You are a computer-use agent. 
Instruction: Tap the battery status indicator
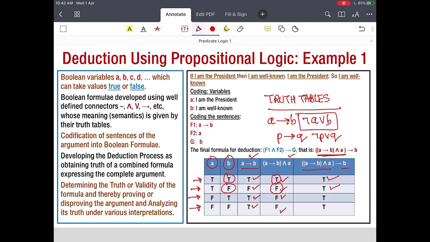tap(370, 3)
